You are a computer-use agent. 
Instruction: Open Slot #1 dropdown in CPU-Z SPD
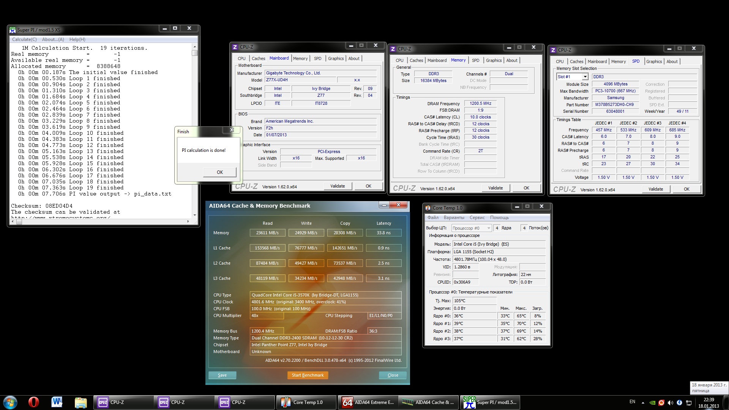pyautogui.click(x=572, y=77)
